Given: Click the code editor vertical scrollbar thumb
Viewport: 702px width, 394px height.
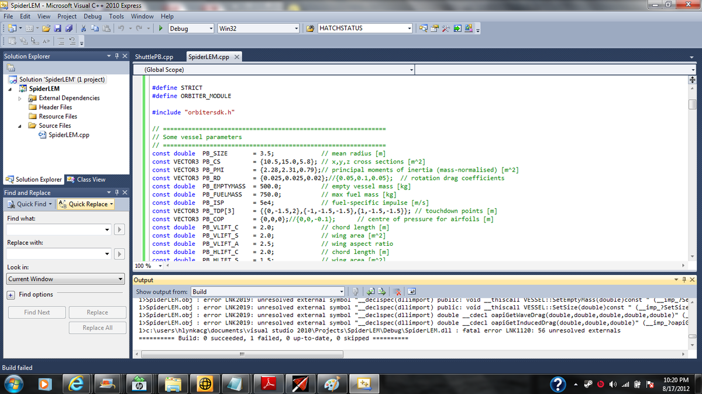Looking at the screenshot, I should coord(693,104).
